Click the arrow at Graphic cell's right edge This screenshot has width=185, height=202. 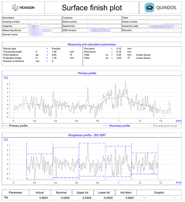coord(175,197)
